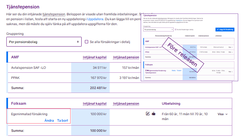Screen dimensions: 241x140
Task: Click 'Intjänat kapital' header in AMF section
Action: pos(95,57)
